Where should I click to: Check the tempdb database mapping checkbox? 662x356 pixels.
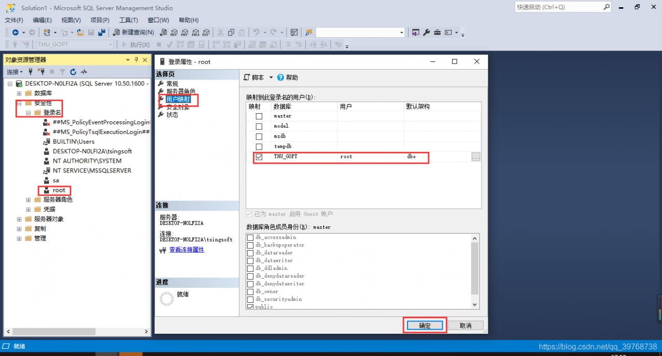click(x=259, y=147)
